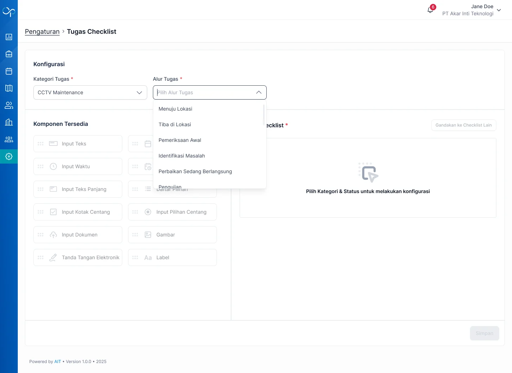
Task: Click the Pilih Kategori & Status message
Action: [x=368, y=191]
